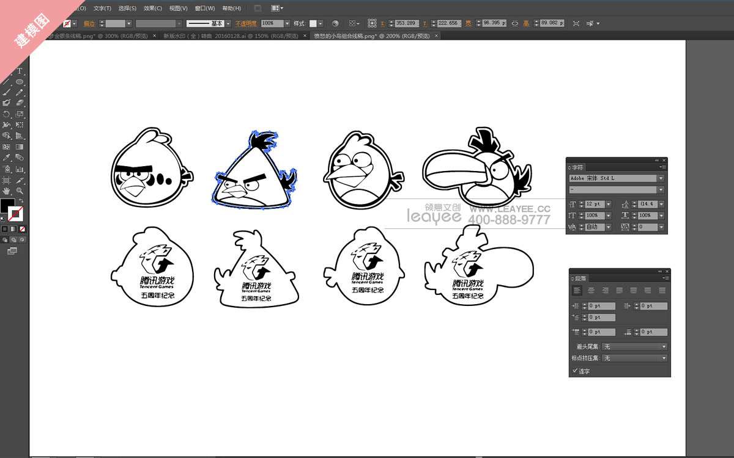Click the black fill color swatch

[7, 205]
